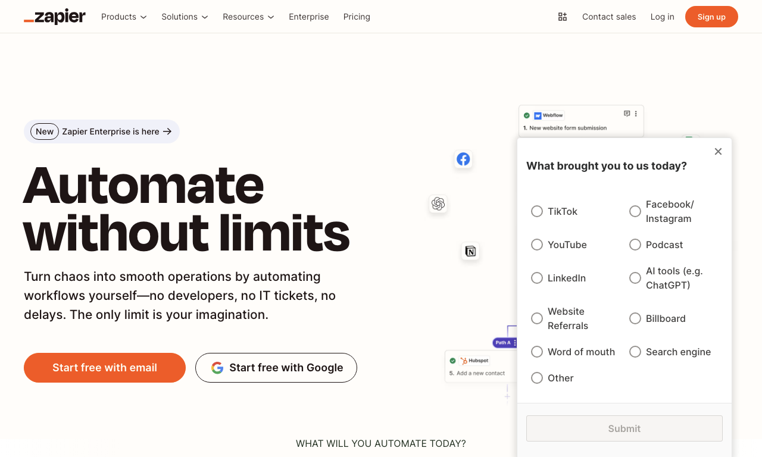Click the New badge

[45, 132]
